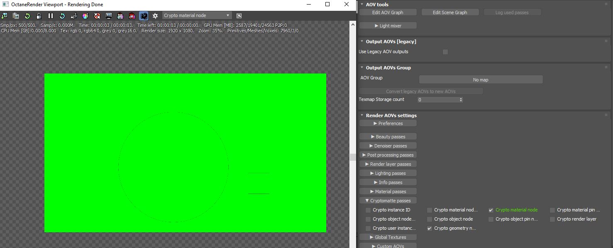The width and height of the screenshot is (613, 248).
Task: Collapse the Output AOVs [legacy] section
Action: (x=362, y=42)
